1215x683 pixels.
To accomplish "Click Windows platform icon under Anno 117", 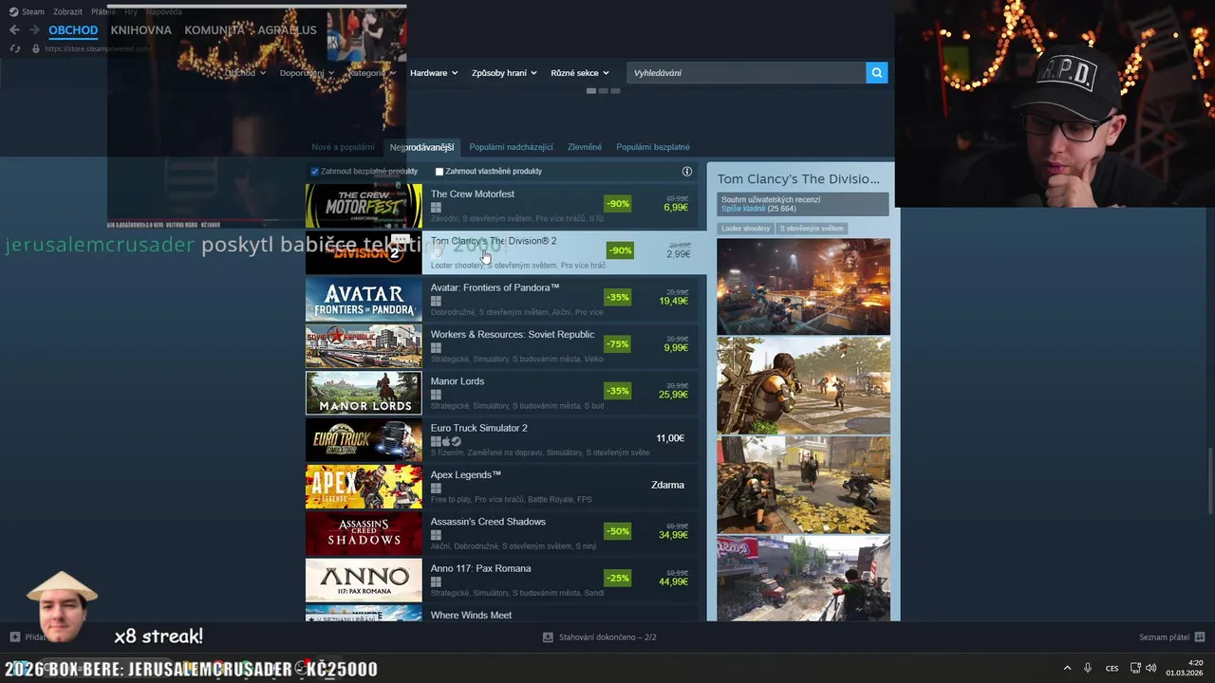I will coord(436,581).
